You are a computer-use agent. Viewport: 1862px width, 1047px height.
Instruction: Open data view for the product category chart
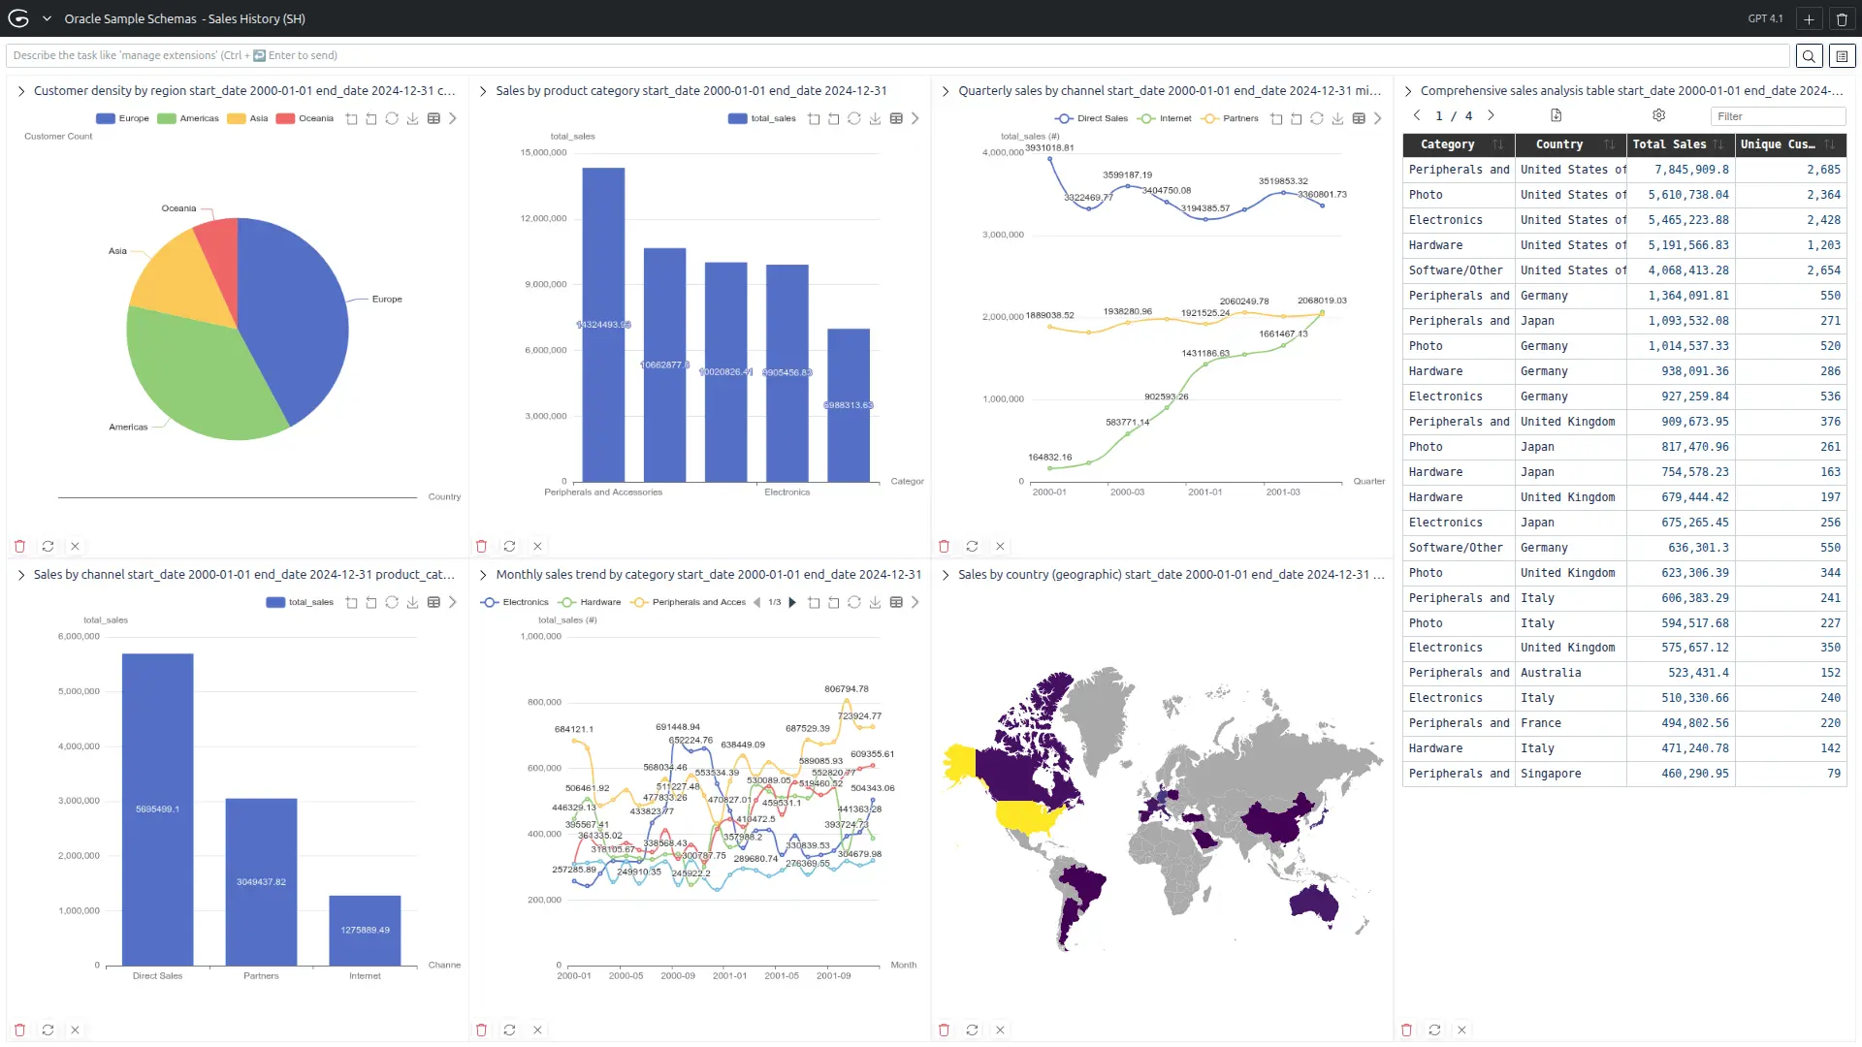pyautogui.click(x=896, y=118)
